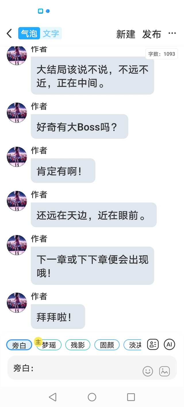Tap the 字数 1093 word count badge
This screenshot has width=184, height=407.
162,54
